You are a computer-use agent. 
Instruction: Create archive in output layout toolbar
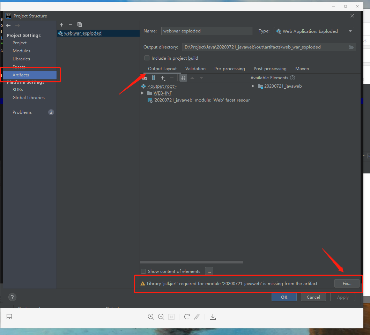coord(154,78)
